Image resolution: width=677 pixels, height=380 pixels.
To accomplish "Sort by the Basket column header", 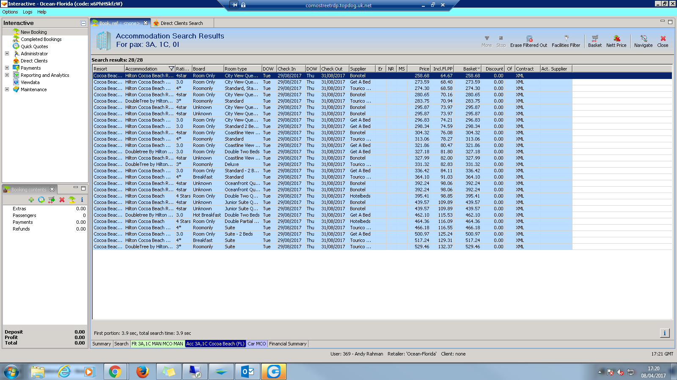I will pyautogui.click(x=467, y=69).
